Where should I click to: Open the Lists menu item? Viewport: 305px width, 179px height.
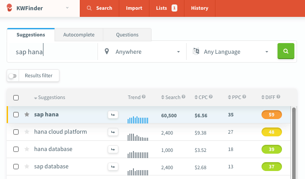click(167, 8)
